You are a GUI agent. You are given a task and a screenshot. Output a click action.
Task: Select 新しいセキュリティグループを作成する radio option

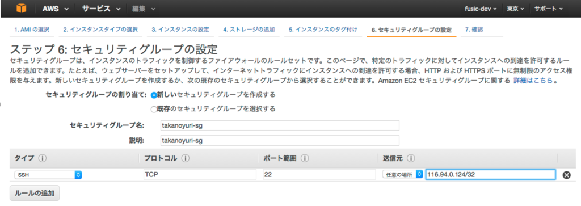pyautogui.click(x=154, y=95)
